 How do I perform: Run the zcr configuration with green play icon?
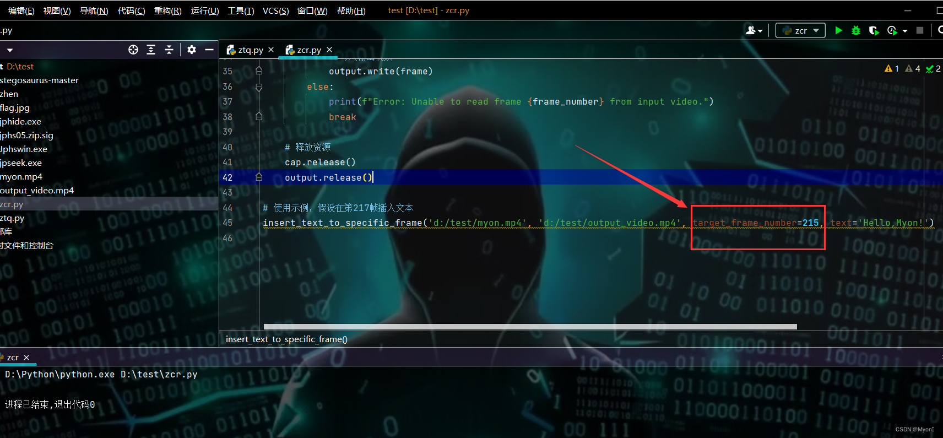[838, 30]
